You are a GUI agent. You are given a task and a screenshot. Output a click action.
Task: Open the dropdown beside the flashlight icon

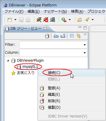[92, 20]
